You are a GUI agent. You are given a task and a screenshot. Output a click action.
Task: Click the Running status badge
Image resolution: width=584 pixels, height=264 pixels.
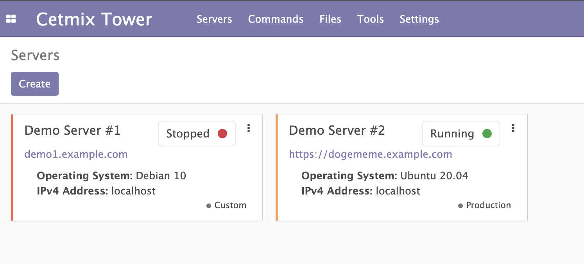point(461,134)
